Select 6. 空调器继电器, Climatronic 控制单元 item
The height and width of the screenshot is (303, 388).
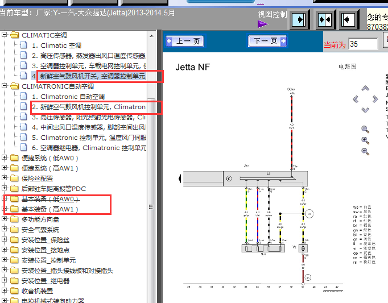tap(89, 148)
